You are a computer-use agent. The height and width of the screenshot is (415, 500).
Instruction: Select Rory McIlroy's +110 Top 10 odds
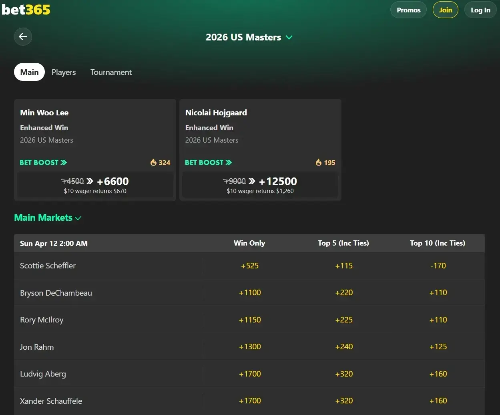click(x=438, y=320)
